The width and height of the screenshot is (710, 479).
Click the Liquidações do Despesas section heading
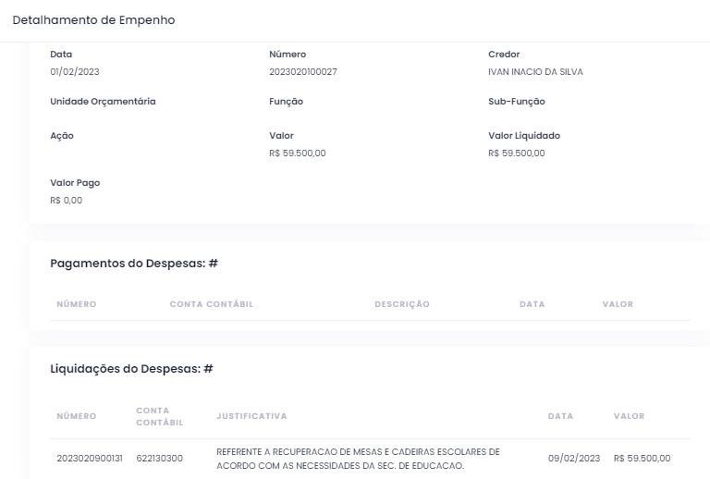tap(131, 369)
